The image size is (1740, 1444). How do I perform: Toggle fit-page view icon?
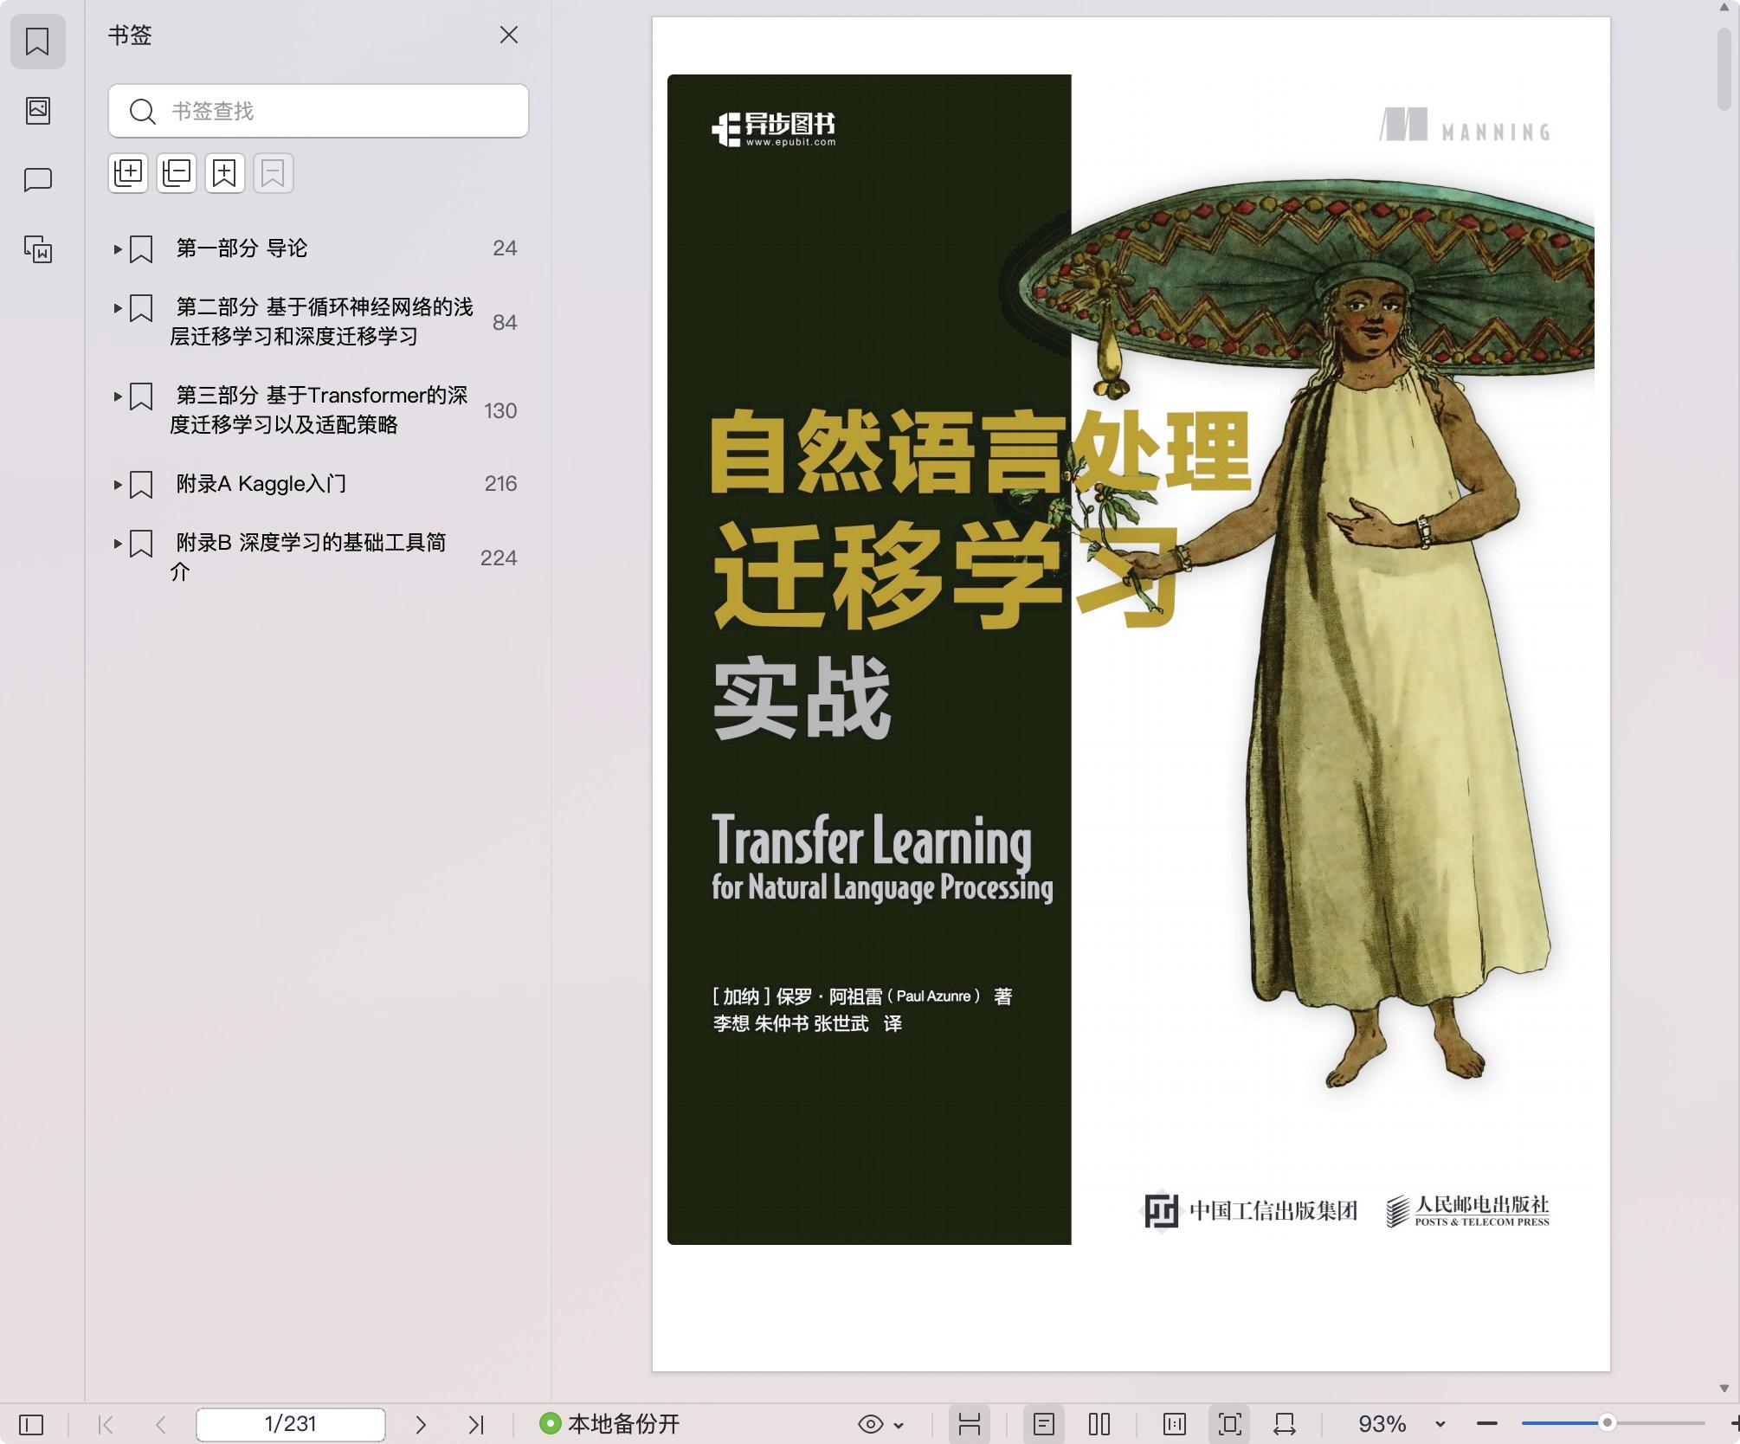(1230, 1424)
